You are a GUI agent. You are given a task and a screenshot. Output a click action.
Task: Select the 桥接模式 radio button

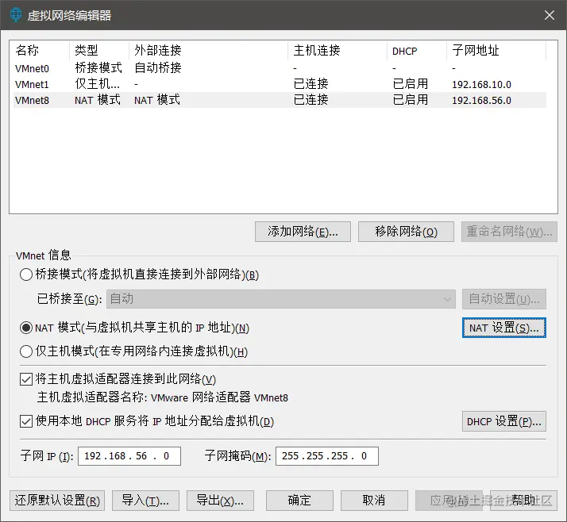[x=26, y=274]
